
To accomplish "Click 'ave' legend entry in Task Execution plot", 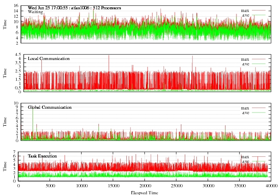I will [x=246, y=161].
